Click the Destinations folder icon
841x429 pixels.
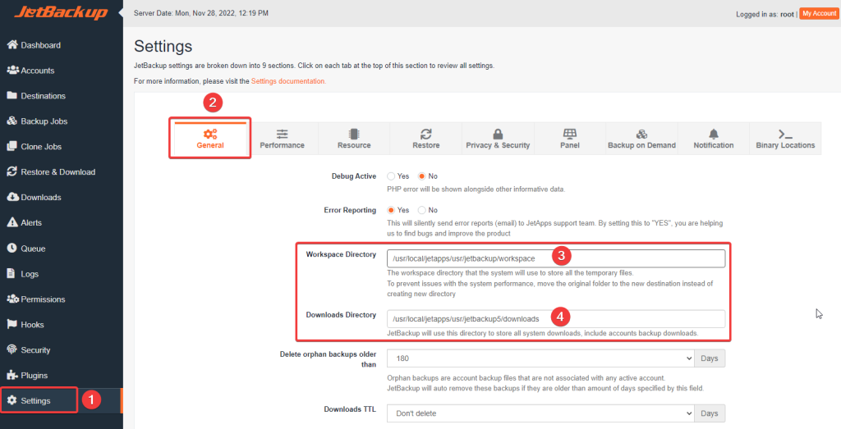tap(12, 96)
